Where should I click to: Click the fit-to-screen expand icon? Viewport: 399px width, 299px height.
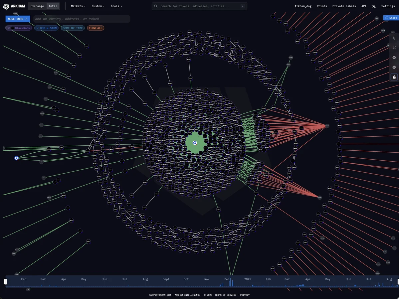(394, 48)
